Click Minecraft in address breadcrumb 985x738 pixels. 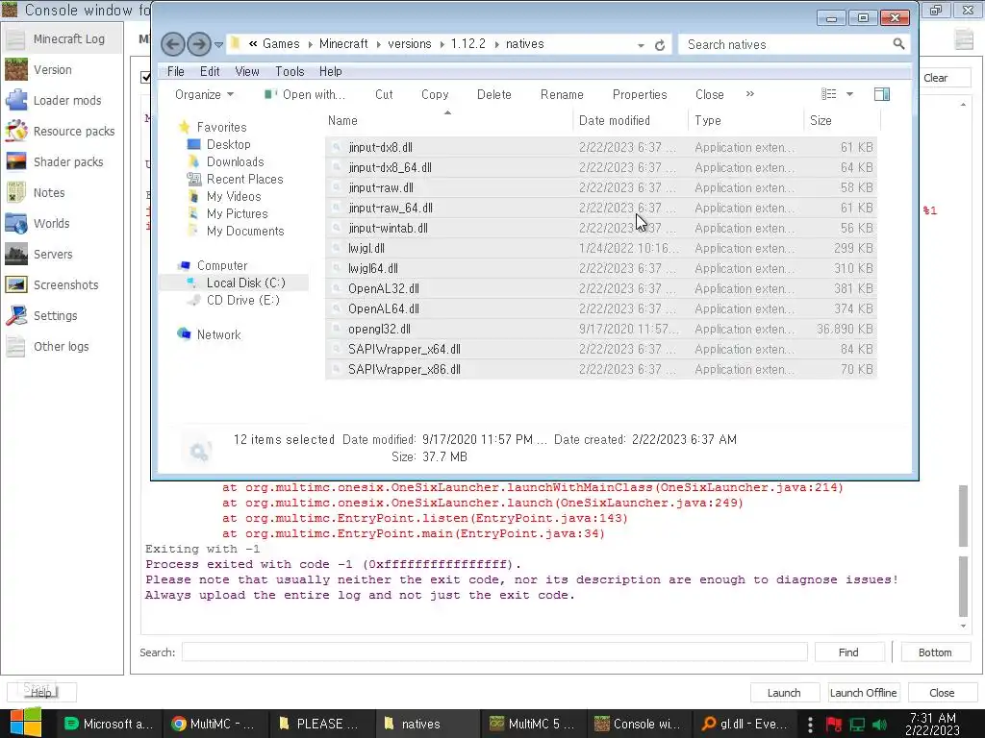pos(343,44)
